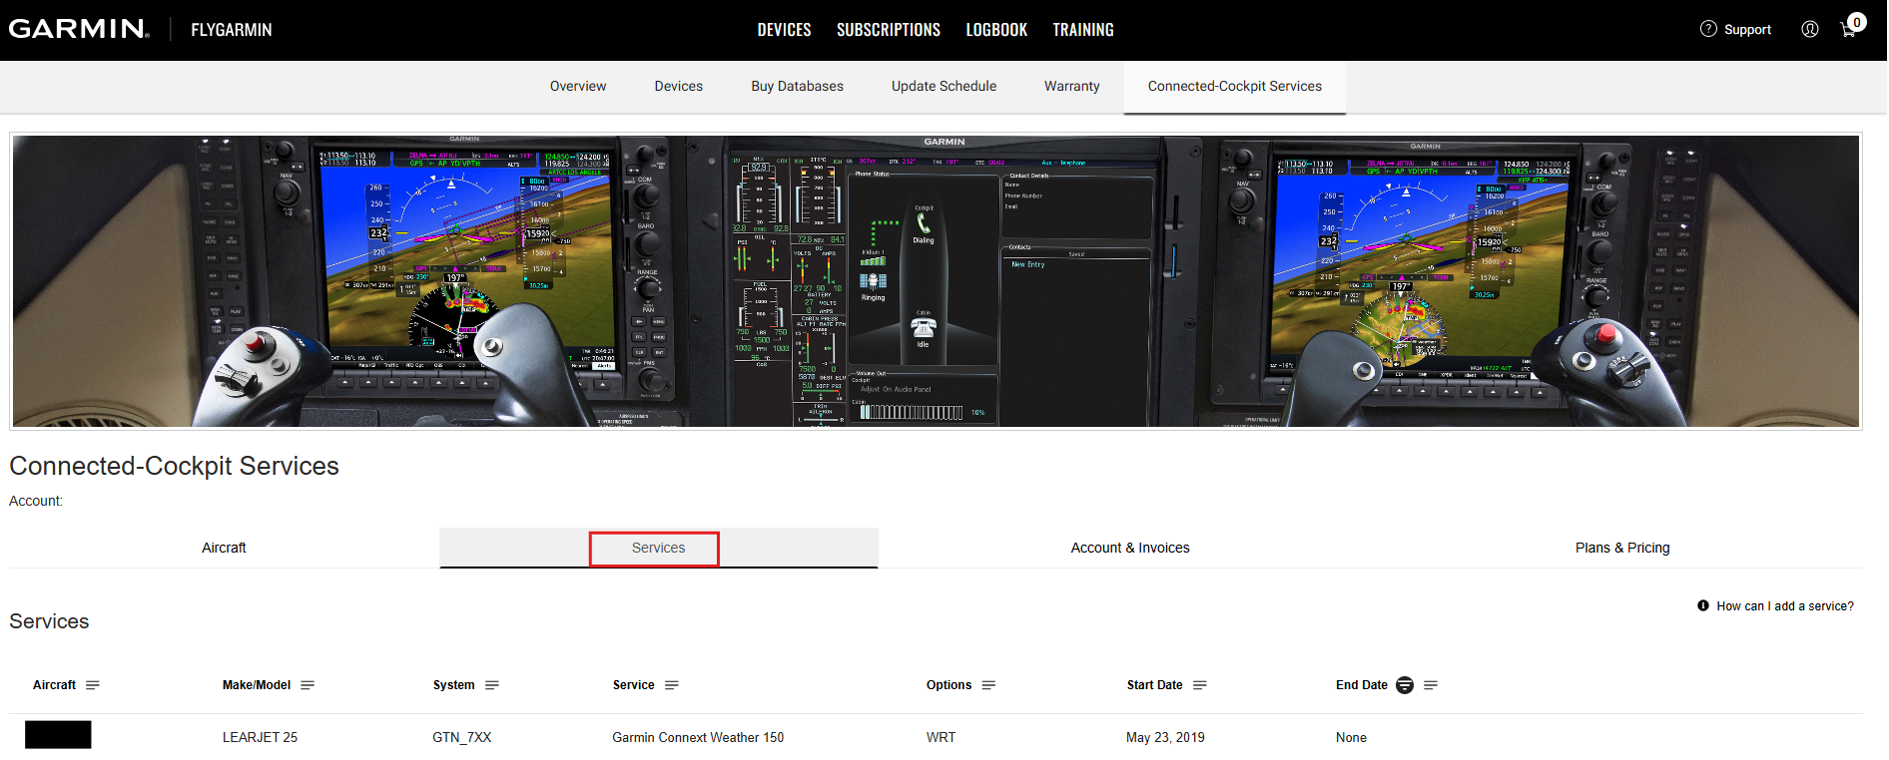Switch to Plans & Pricing tab
This screenshot has width=1889, height=760.
[1622, 548]
